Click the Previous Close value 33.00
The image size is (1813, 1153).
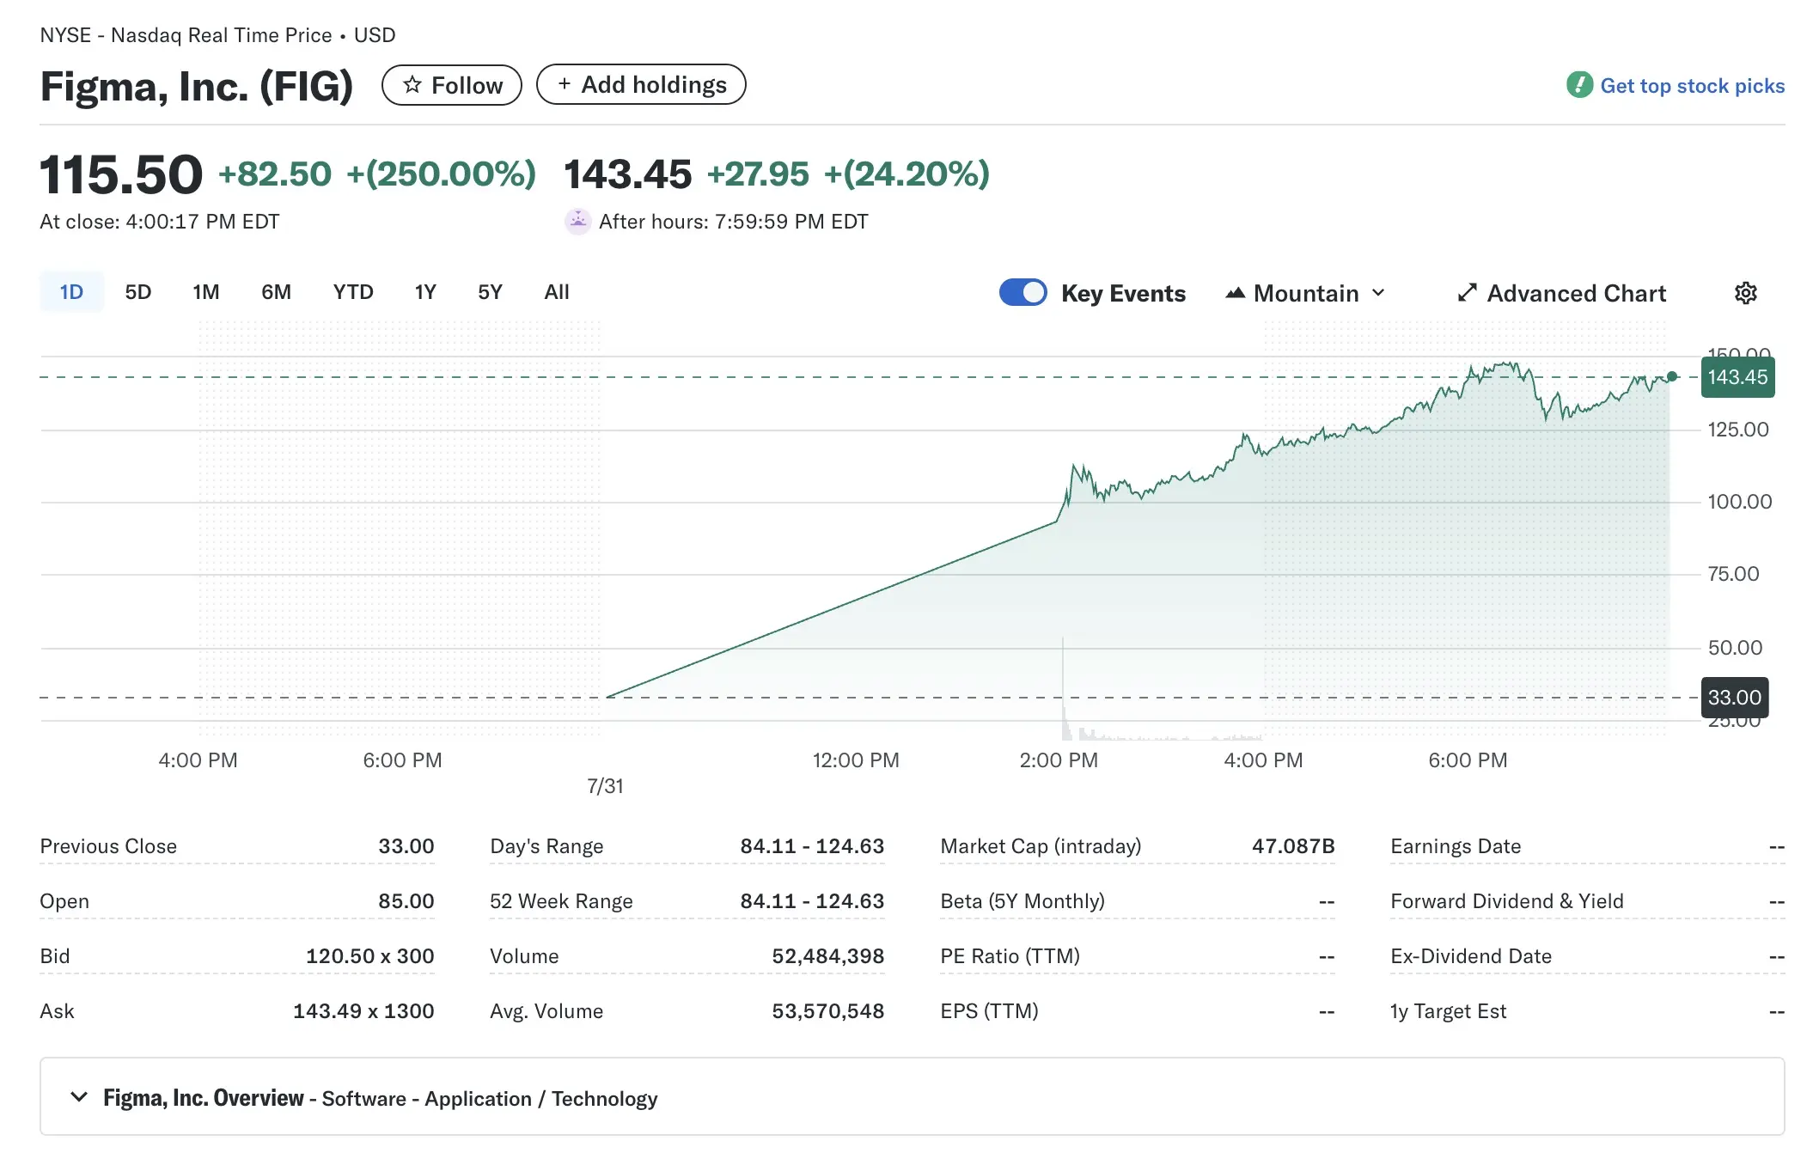point(406,845)
